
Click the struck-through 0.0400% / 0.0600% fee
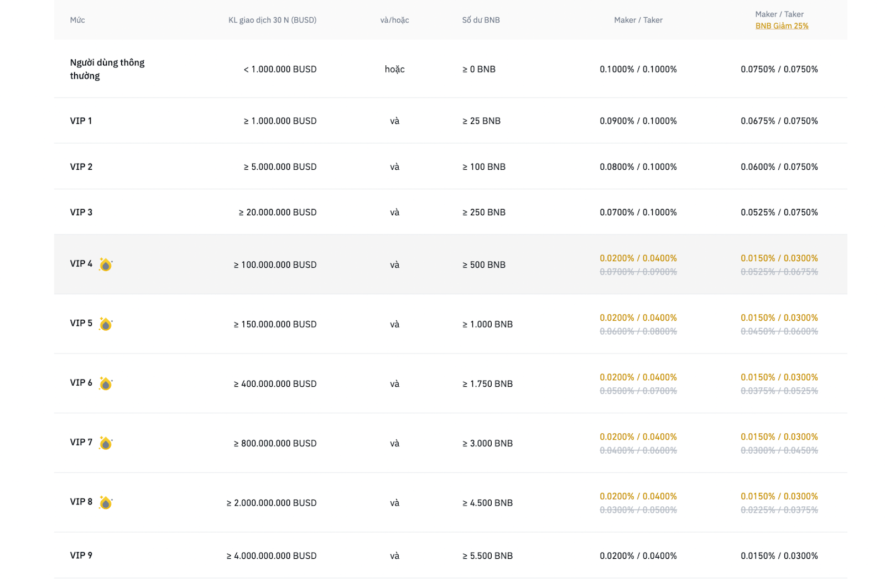[638, 450]
